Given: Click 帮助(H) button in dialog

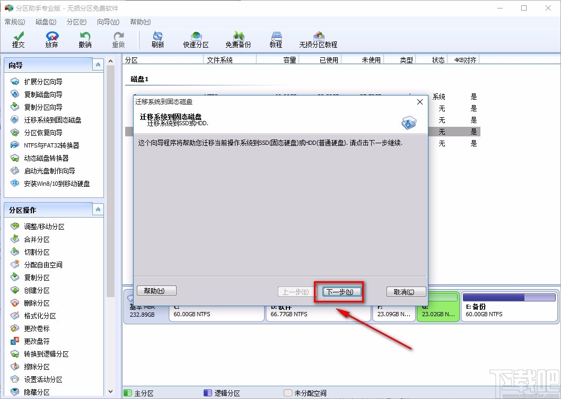Looking at the screenshot, I should pos(157,290).
